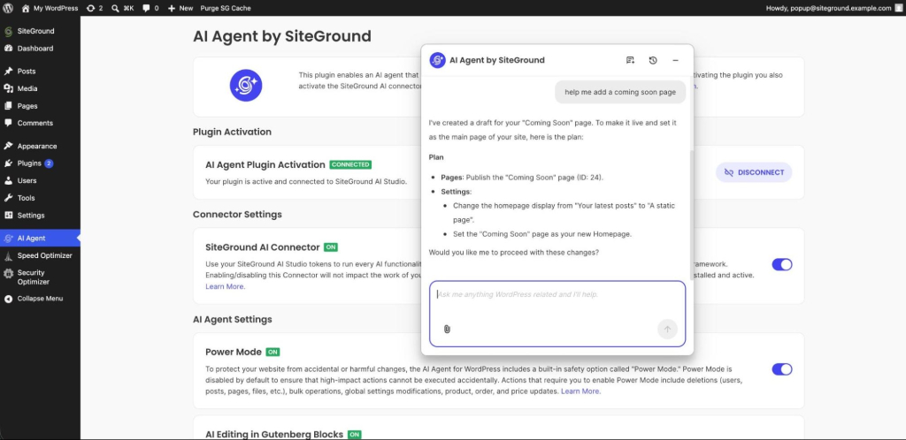Click the send message arrow button
Image resolution: width=906 pixels, height=440 pixels.
tap(667, 330)
